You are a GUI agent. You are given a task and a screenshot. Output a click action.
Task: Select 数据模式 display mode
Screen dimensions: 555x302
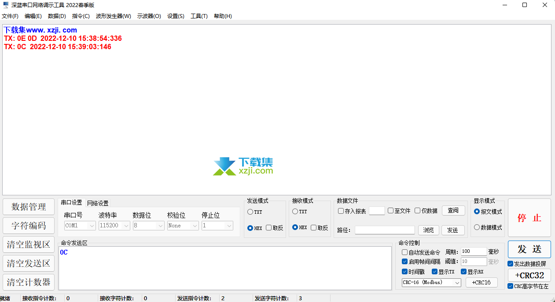(x=488, y=227)
